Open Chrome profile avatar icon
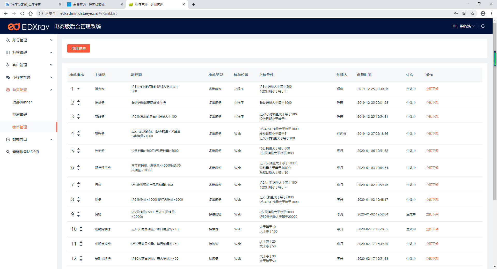Image resolution: width=497 pixels, height=269 pixels. 483,13
